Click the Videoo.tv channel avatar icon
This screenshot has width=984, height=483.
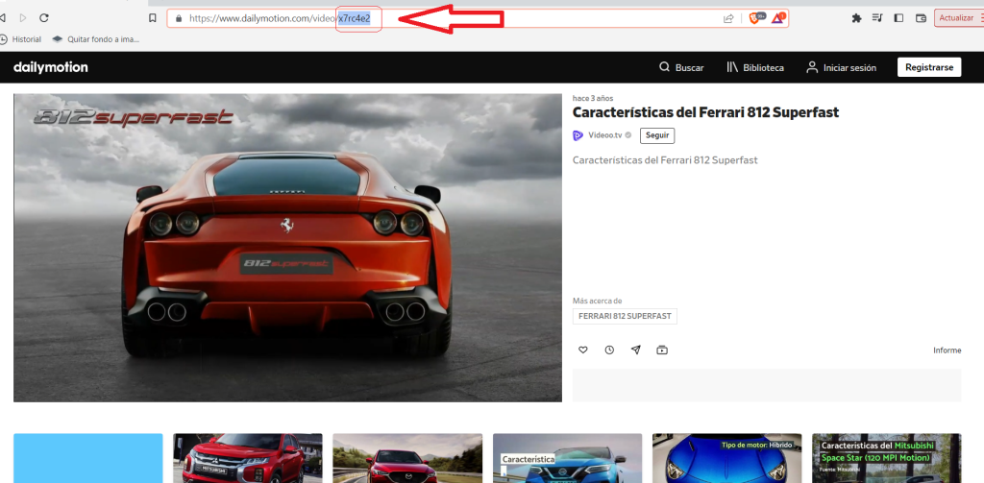[578, 135]
